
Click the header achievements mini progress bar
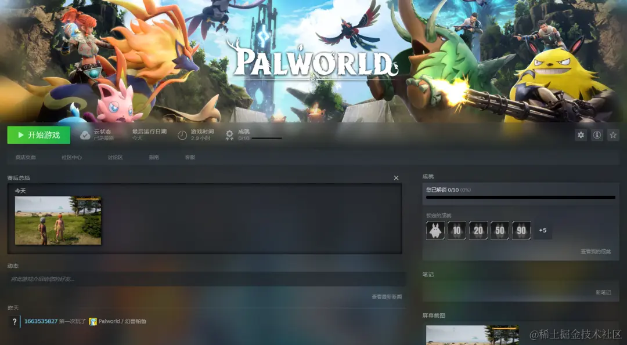click(266, 139)
